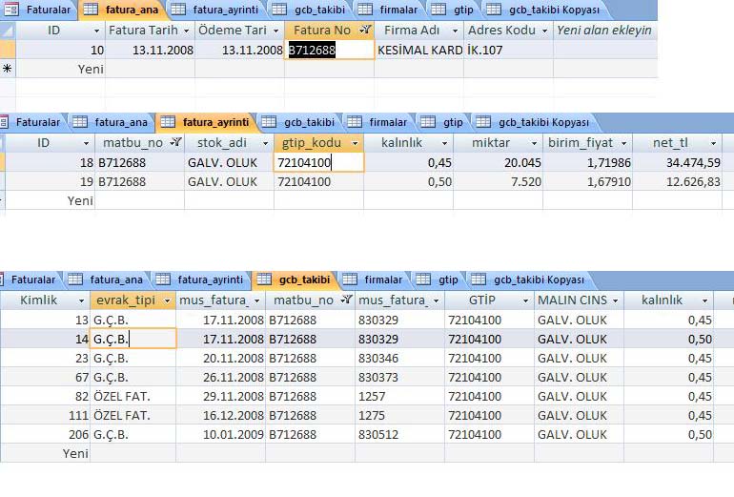Select the Kimlik column header
The width and height of the screenshot is (734, 497).
click(40, 300)
